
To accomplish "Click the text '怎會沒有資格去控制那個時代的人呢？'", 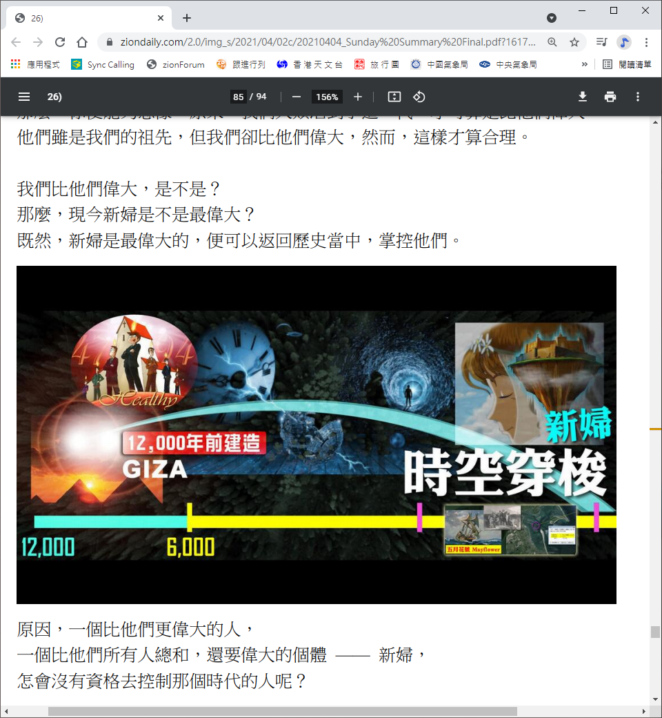I will [162, 681].
